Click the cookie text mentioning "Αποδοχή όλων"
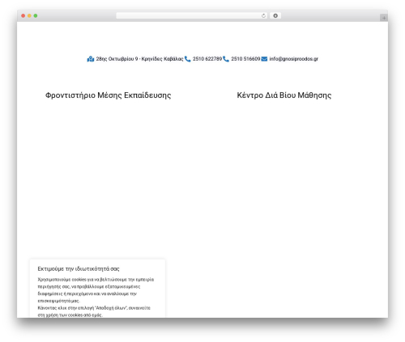This screenshot has height=342, width=405. pyautogui.click(x=94, y=311)
